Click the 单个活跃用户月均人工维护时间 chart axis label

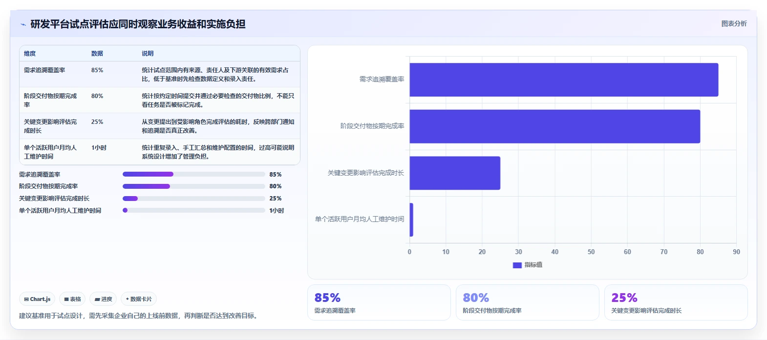[360, 220]
